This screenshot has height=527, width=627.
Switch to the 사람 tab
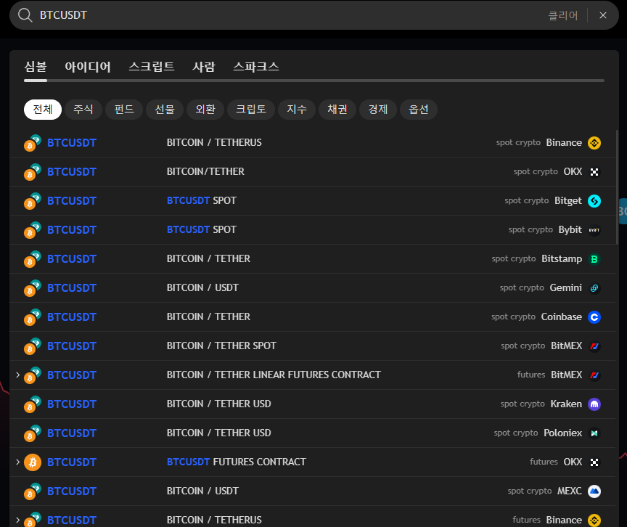click(x=203, y=66)
